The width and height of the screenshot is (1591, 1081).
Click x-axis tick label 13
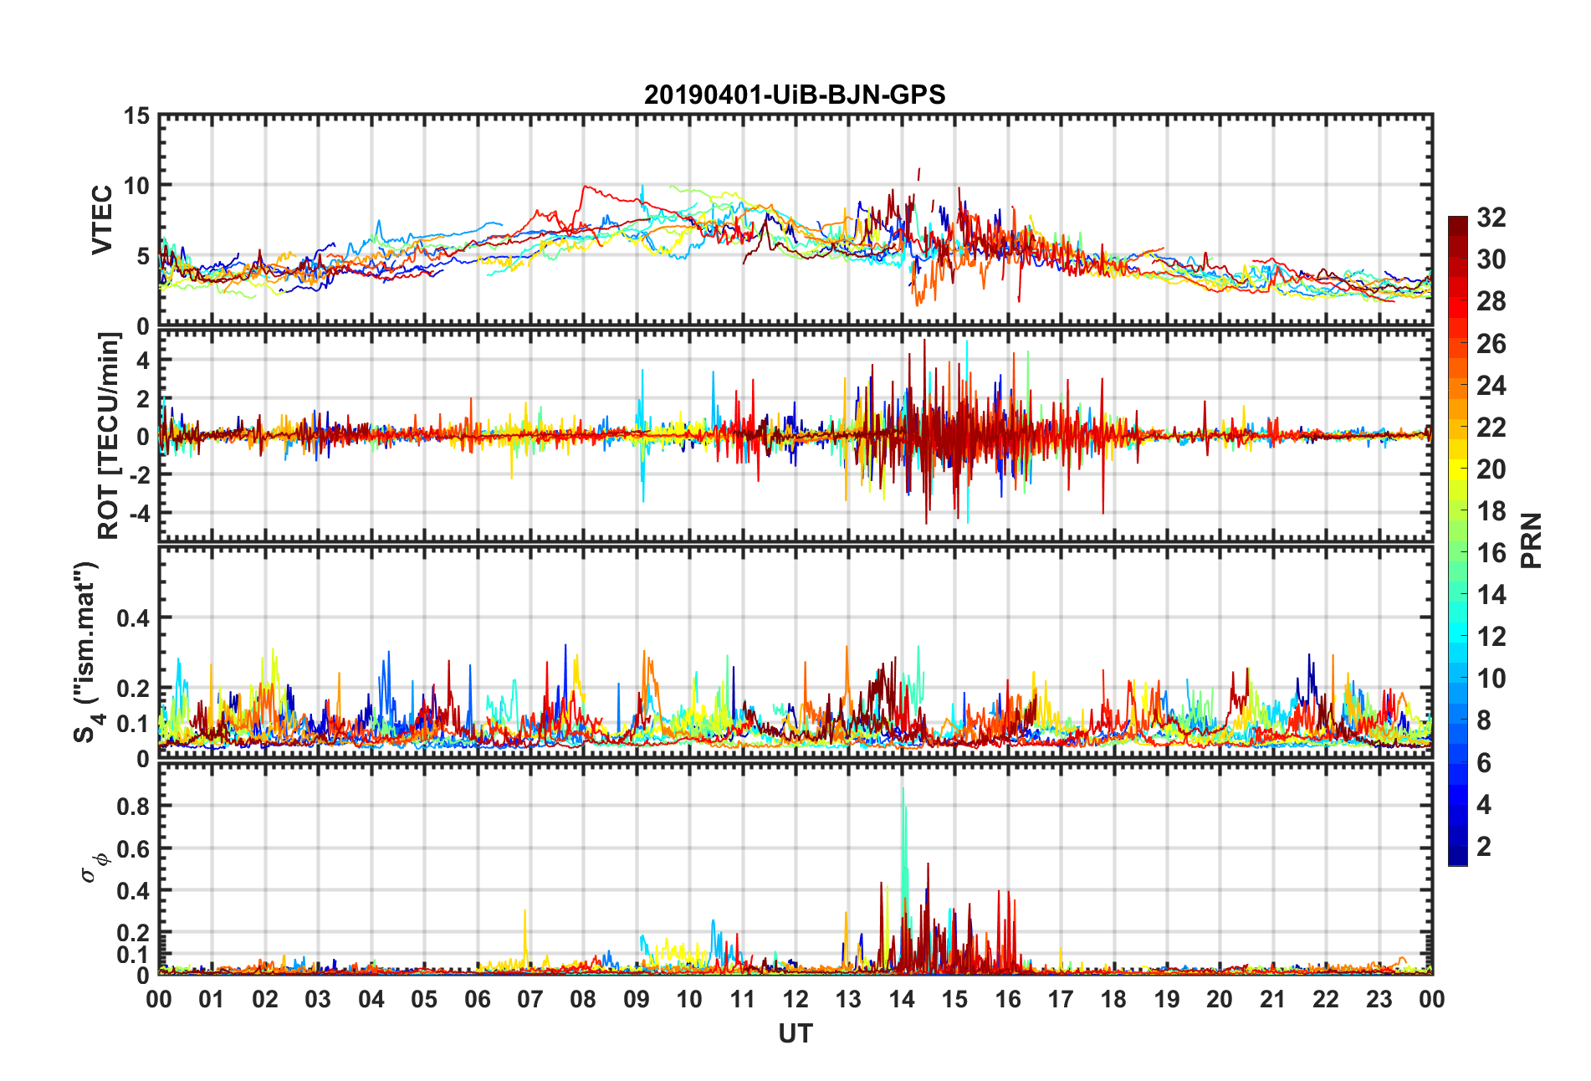848,999
